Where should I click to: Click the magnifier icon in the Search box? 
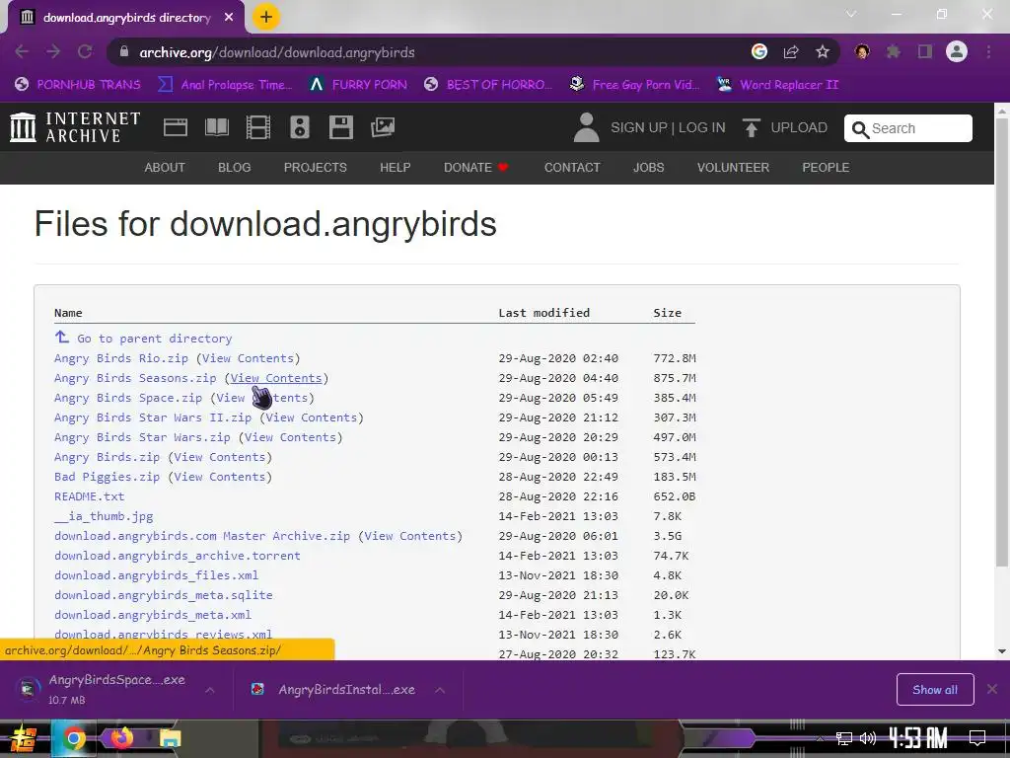pyautogui.click(x=860, y=129)
